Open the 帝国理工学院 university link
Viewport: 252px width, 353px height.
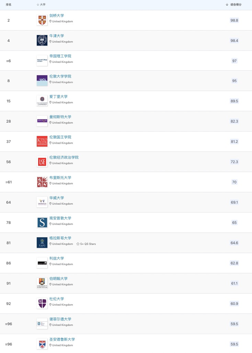coord(60,56)
